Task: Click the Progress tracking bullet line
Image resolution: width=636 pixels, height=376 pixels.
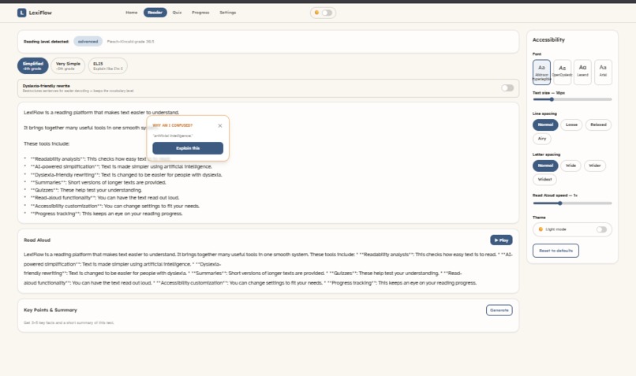Action: [103, 214]
